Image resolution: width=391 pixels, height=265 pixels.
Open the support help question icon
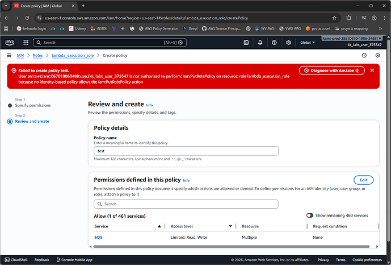click(x=274, y=43)
